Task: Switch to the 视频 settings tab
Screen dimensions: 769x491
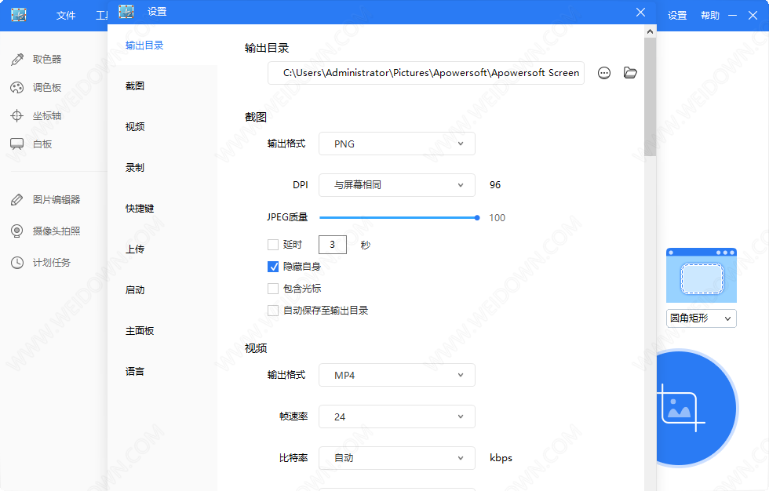Action: (x=135, y=127)
